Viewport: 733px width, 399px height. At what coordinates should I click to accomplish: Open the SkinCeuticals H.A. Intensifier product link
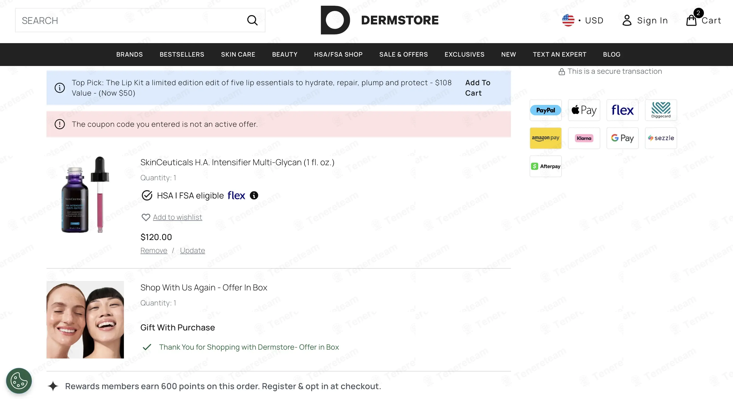click(237, 162)
